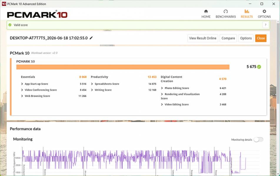Click the Web Browsing value 11 266
Viewport: 280px width, 176px height.
(x=82, y=96)
